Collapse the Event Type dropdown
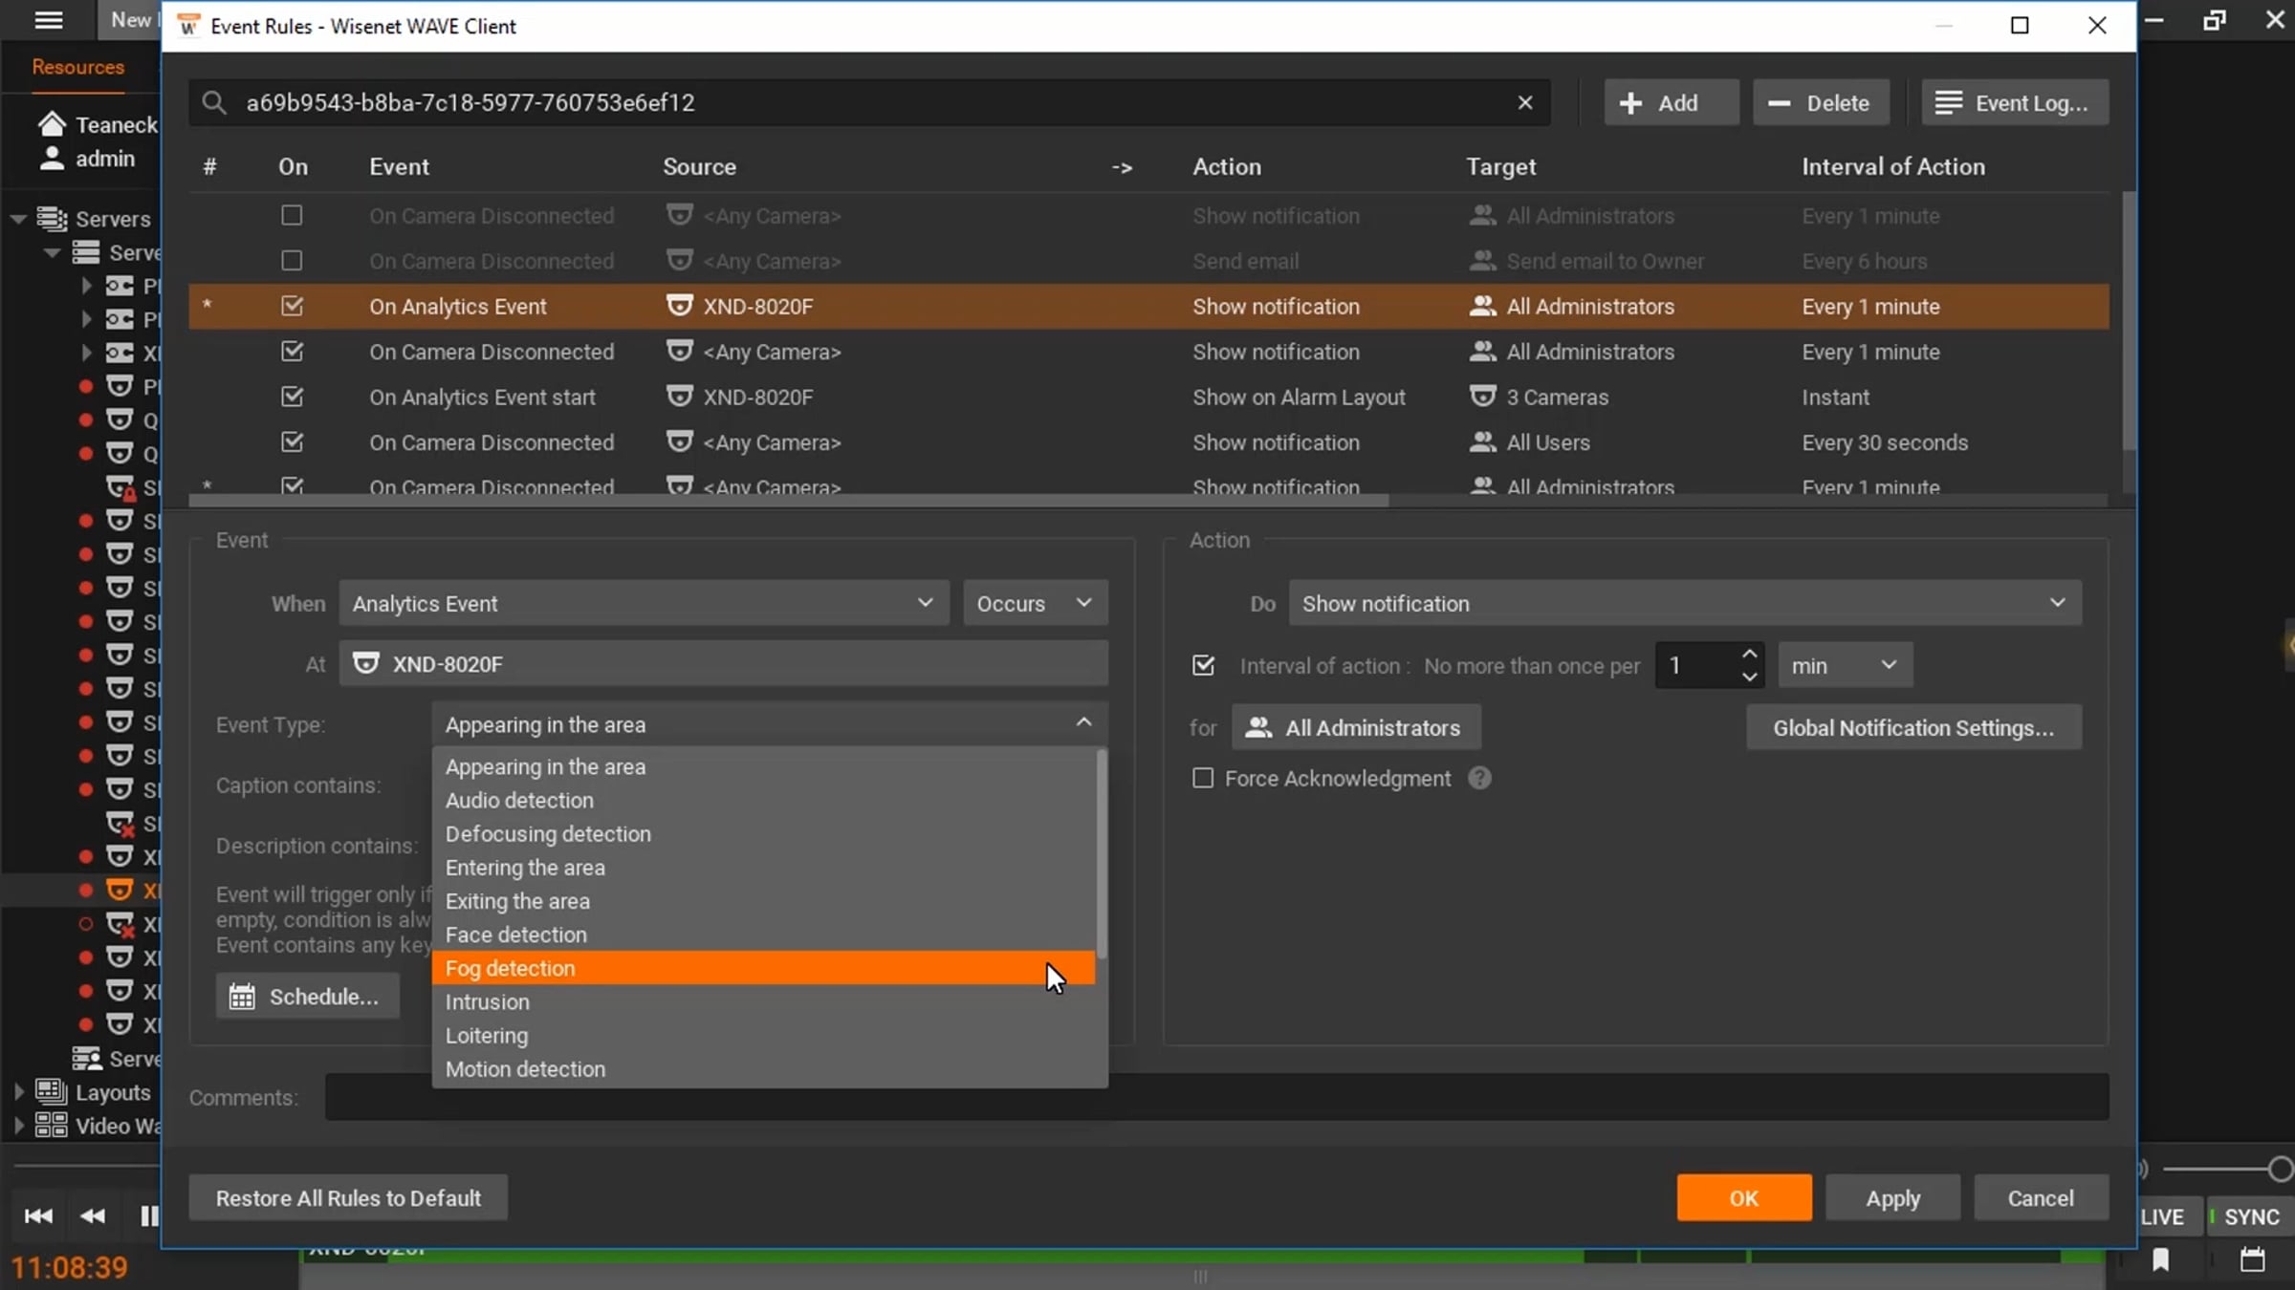The height and width of the screenshot is (1290, 2295). click(x=1083, y=723)
